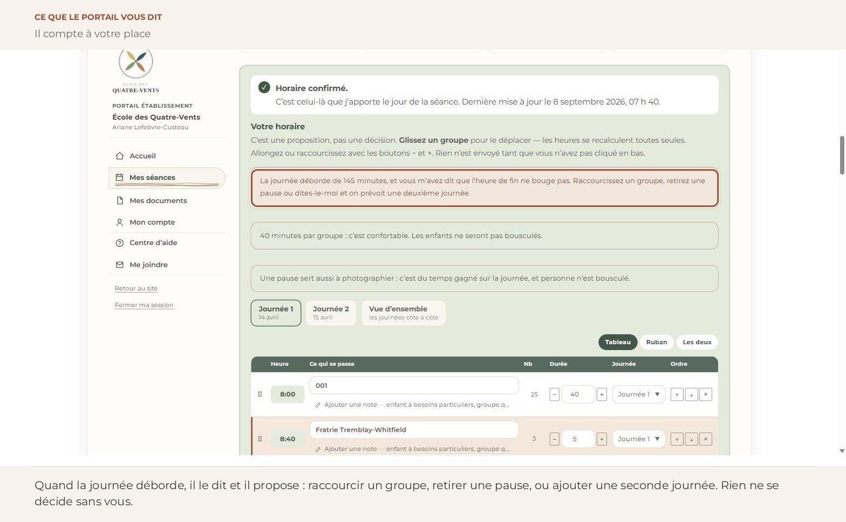This screenshot has height=522, width=846.
Task: Click the drag handle of Fratrie Tremblay-Whitfield
Action: pyautogui.click(x=260, y=439)
